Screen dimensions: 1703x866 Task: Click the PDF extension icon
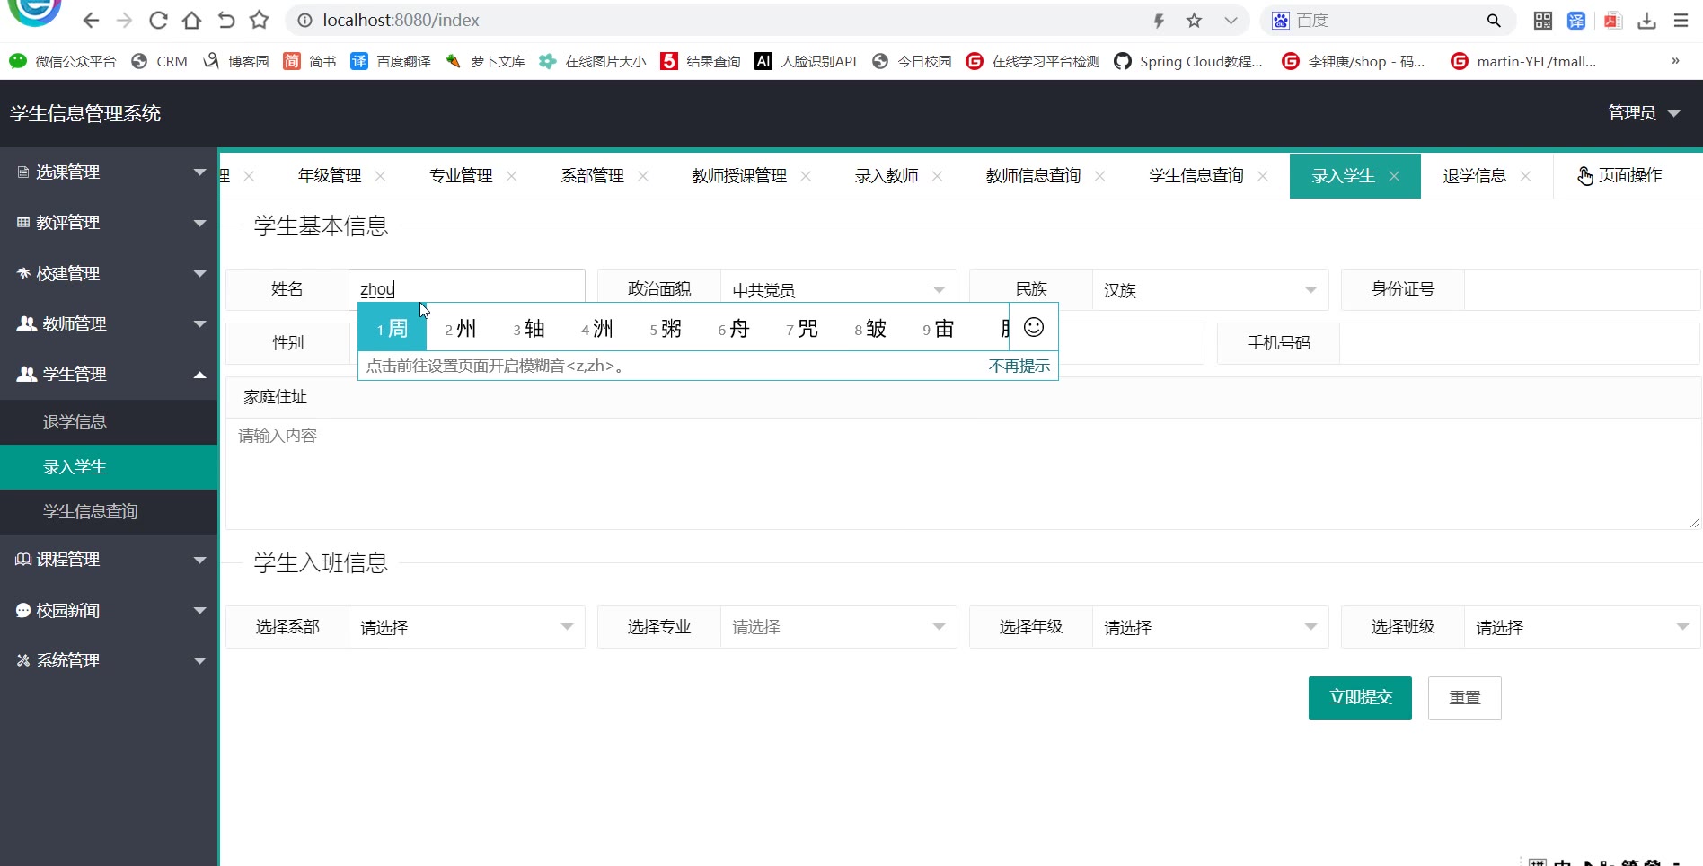pyautogui.click(x=1613, y=21)
